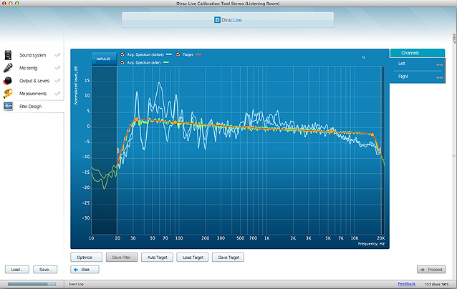Click the Mic config checkmark

pyautogui.click(x=57, y=68)
